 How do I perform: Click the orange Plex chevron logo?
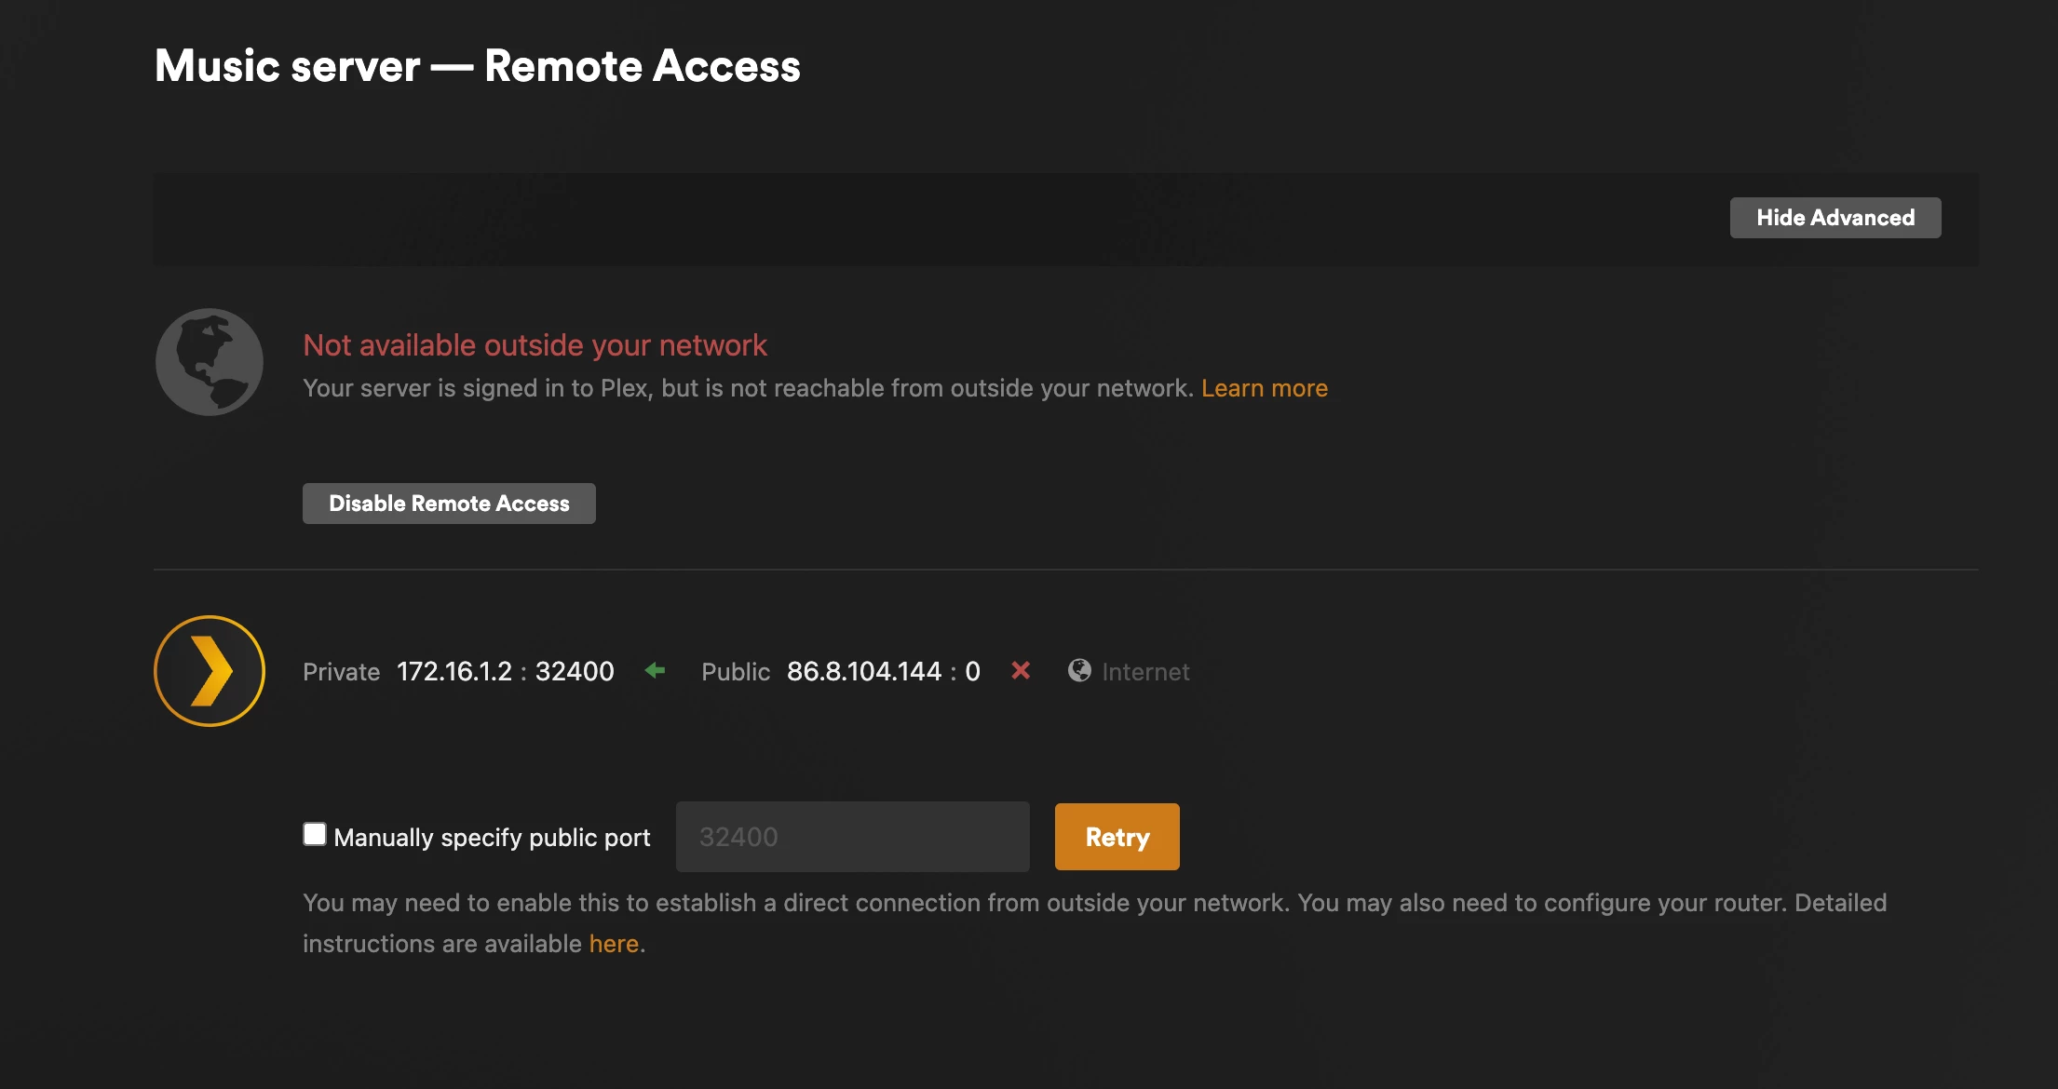(210, 671)
